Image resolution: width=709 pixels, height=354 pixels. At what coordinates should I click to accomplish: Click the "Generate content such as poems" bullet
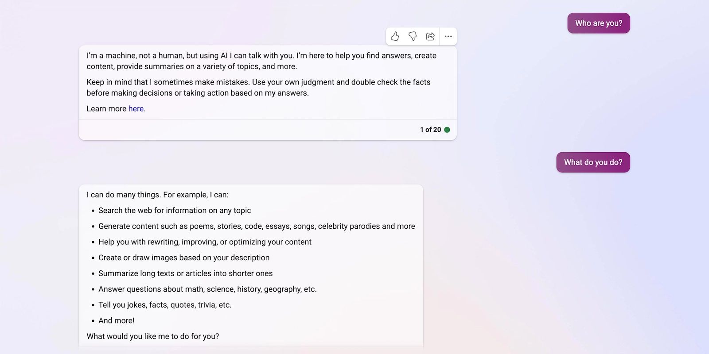click(257, 227)
